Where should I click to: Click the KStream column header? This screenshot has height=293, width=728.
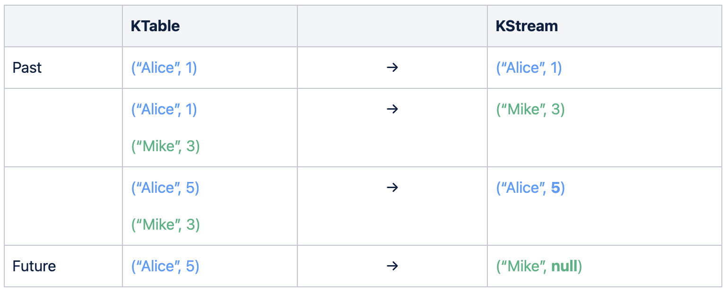(527, 26)
